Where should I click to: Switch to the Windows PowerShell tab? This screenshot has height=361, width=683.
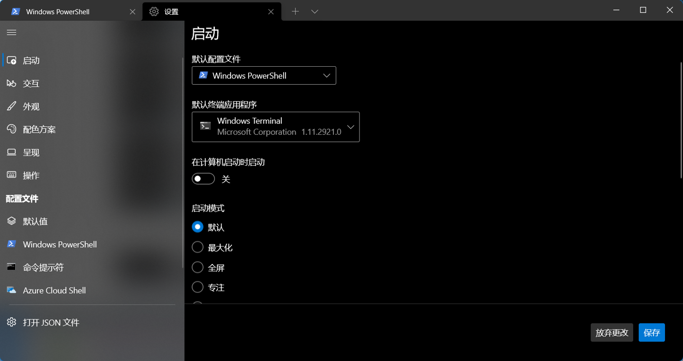[x=71, y=11]
